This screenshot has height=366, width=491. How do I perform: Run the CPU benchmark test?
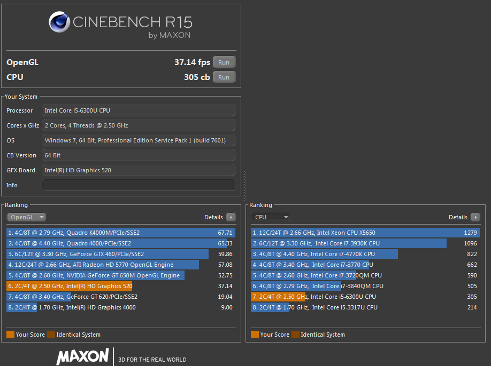coord(224,77)
